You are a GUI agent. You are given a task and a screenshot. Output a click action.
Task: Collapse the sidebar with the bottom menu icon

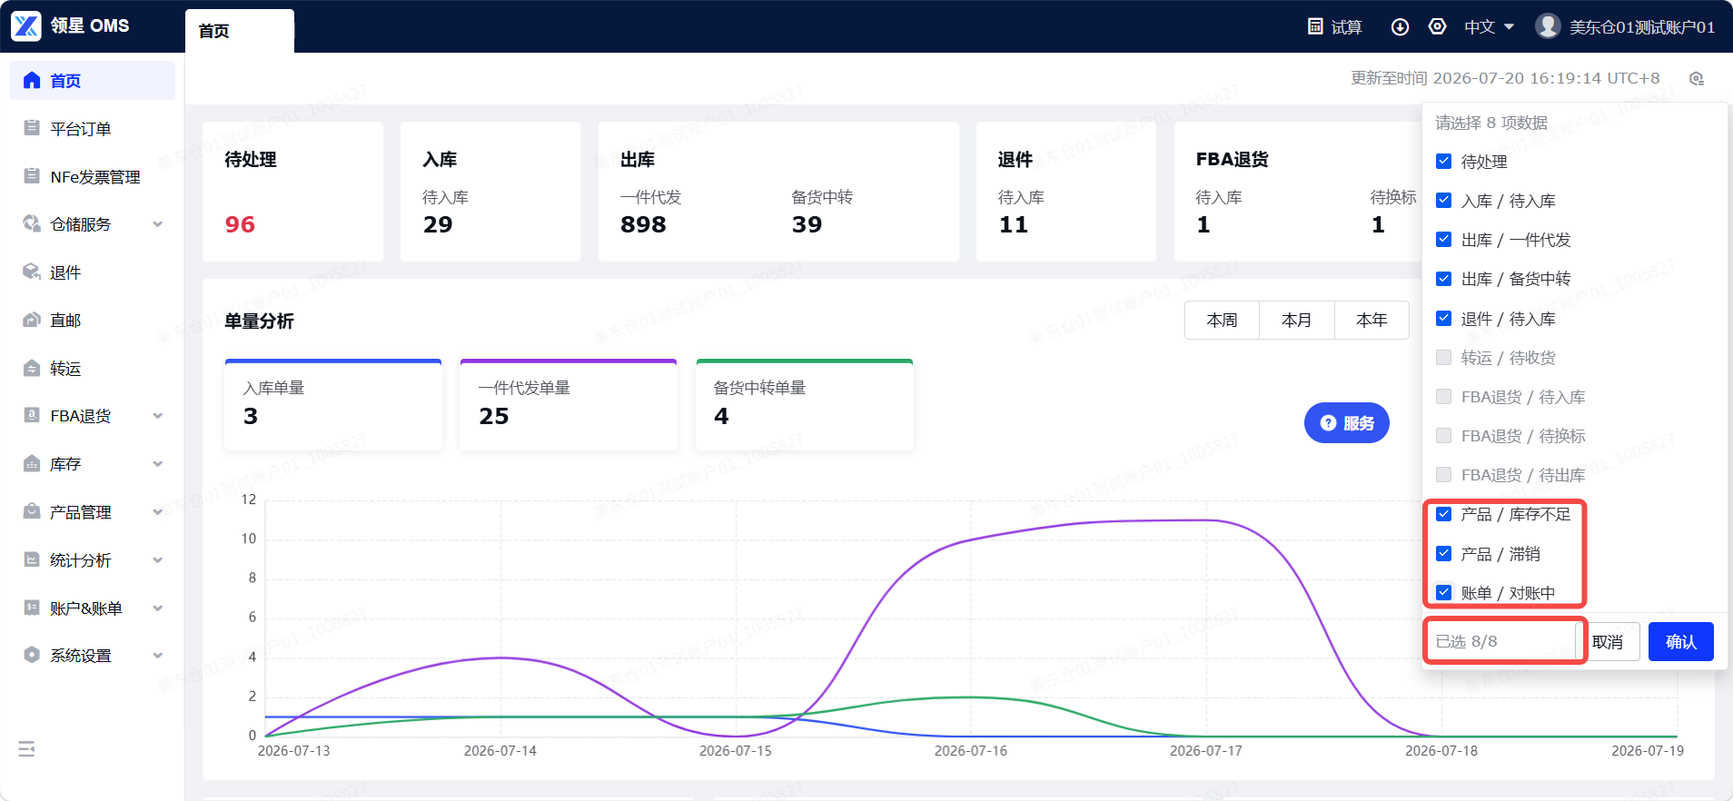[26, 749]
